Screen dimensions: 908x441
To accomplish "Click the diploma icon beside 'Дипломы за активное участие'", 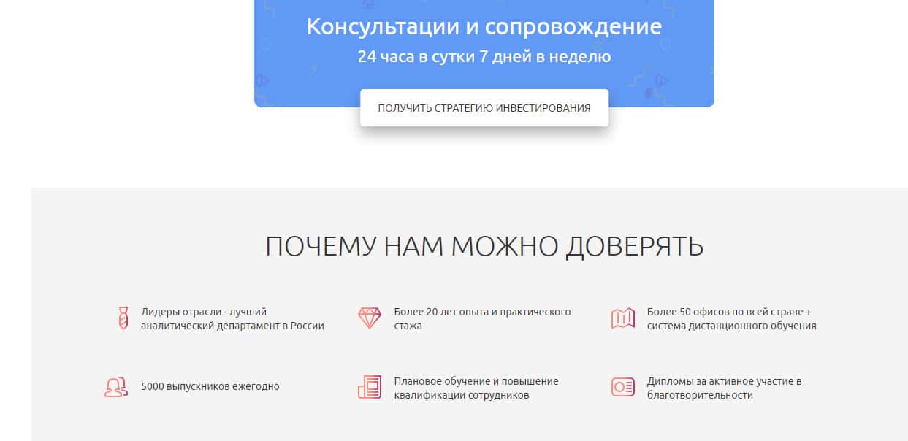I will point(623,387).
